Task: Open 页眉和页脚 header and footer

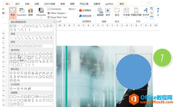Action: [136, 12]
